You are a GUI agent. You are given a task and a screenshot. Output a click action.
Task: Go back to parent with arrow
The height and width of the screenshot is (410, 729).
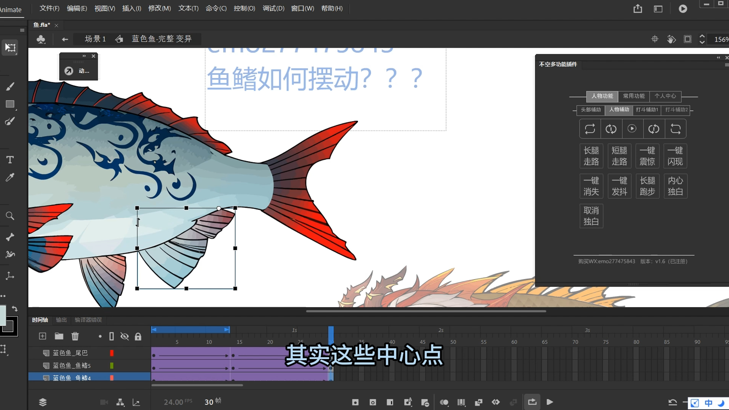65,39
